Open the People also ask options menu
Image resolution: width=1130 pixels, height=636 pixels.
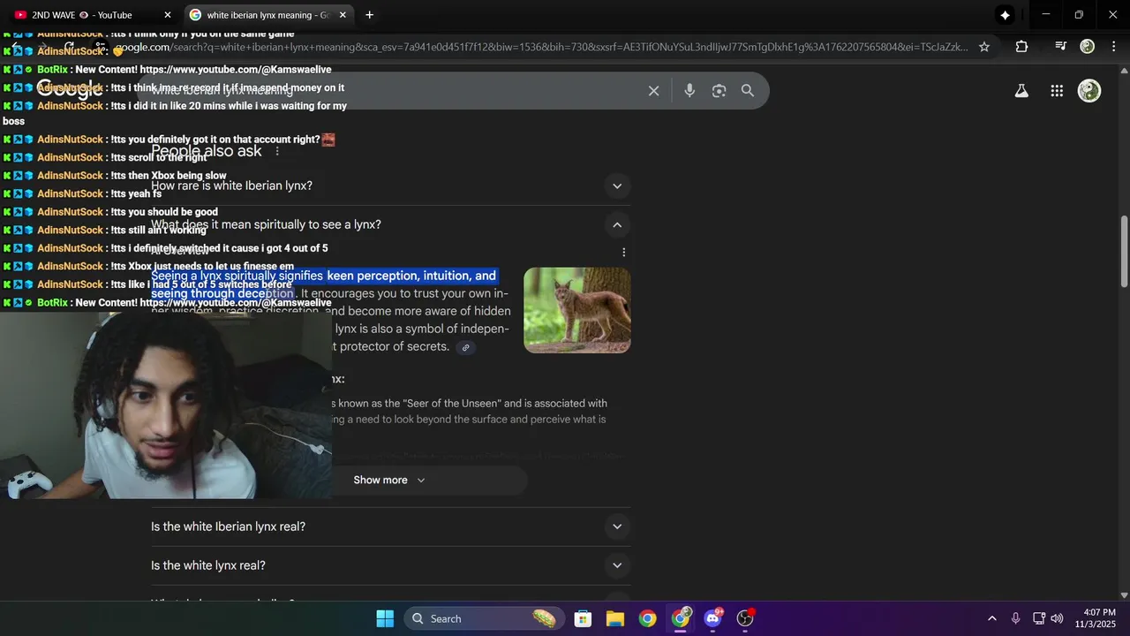[x=277, y=151]
